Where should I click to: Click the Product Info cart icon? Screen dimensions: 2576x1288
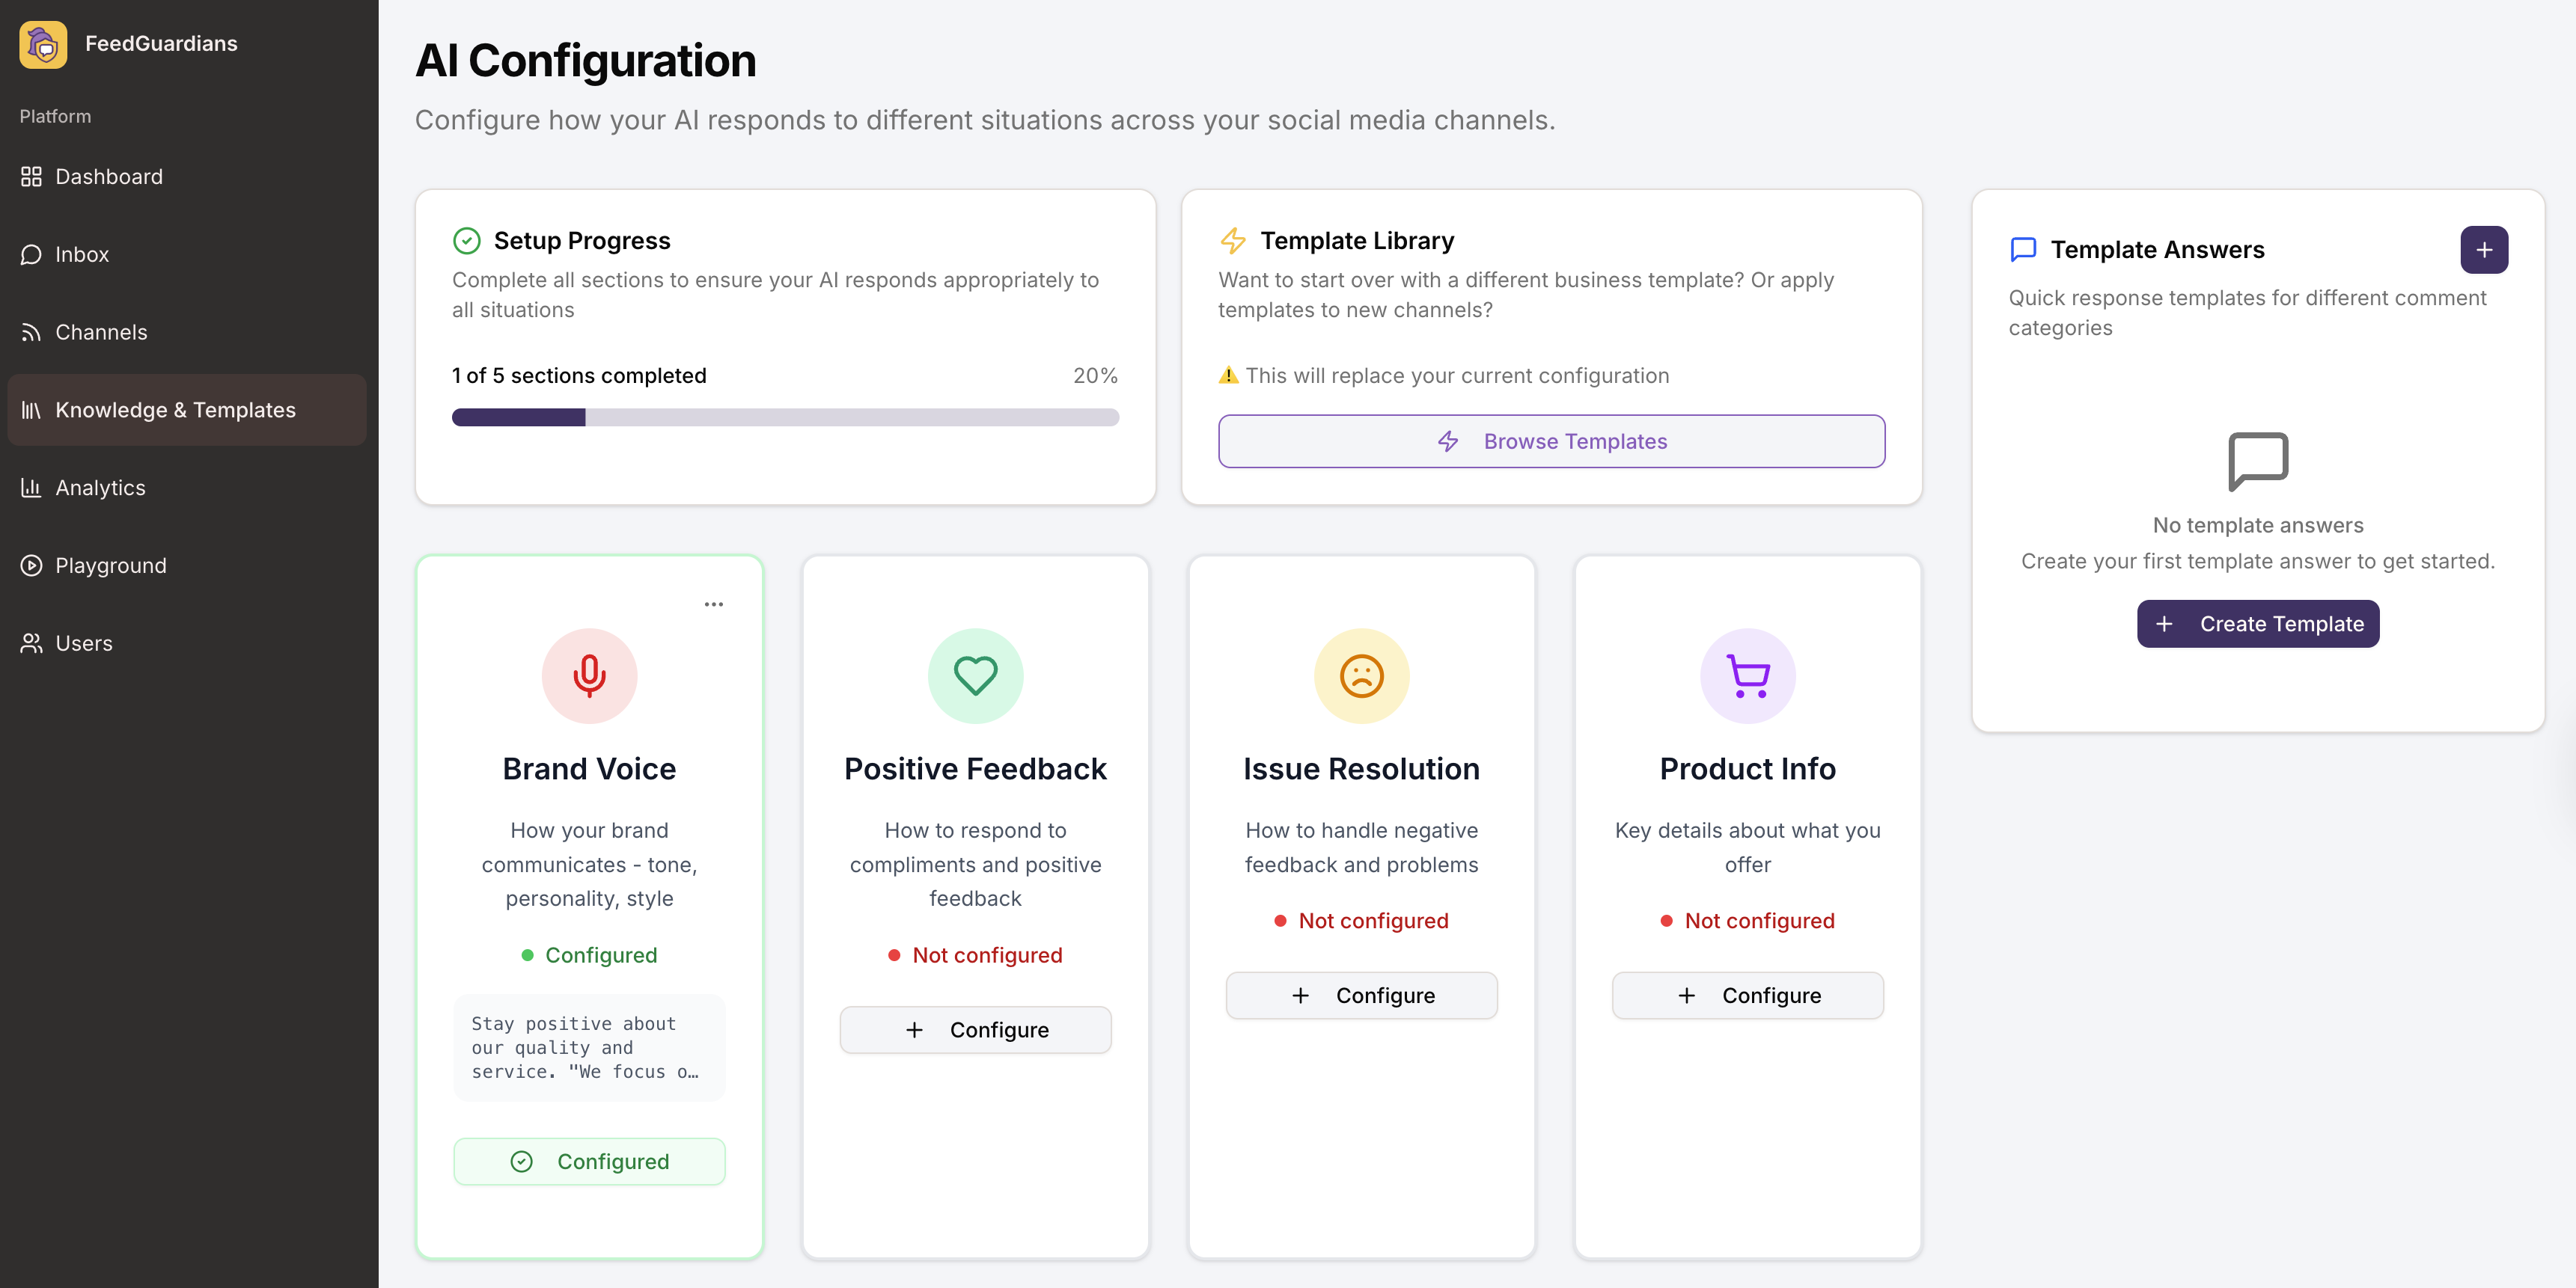pyautogui.click(x=1747, y=675)
